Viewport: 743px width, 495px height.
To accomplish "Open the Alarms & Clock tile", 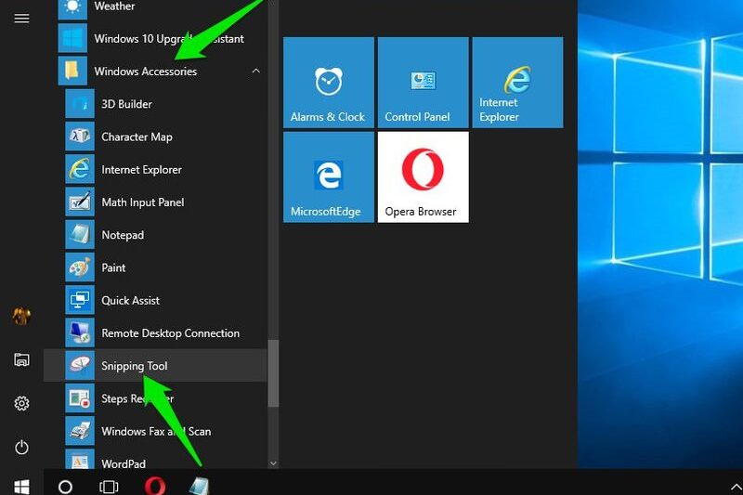I will 329,83.
